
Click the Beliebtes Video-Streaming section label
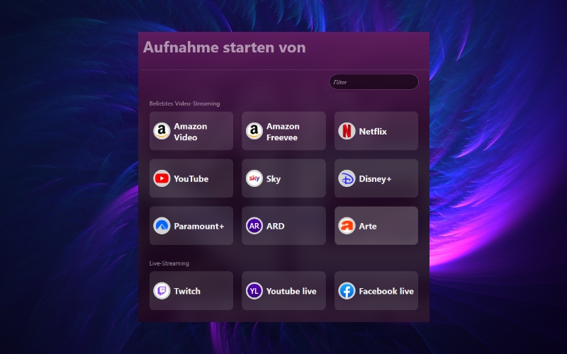click(184, 103)
